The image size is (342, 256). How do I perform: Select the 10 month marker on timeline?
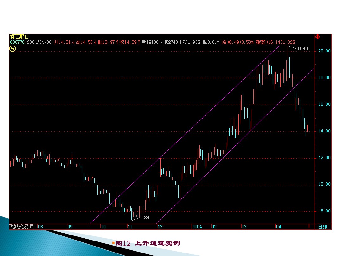coord(103,227)
